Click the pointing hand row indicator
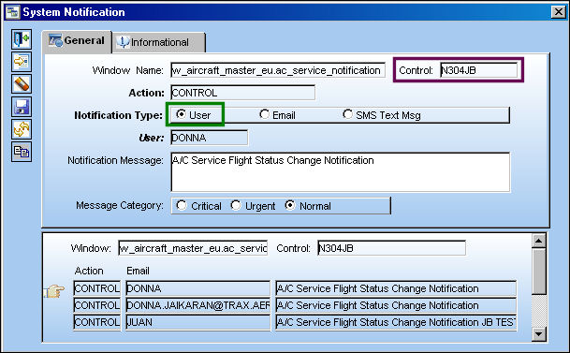The height and width of the screenshot is (353, 570). (53, 290)
